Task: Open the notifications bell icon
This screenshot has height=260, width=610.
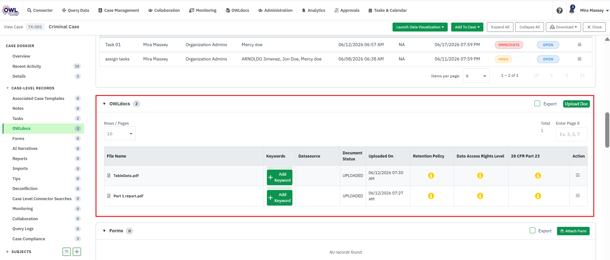Action: (x=572, y=10)
